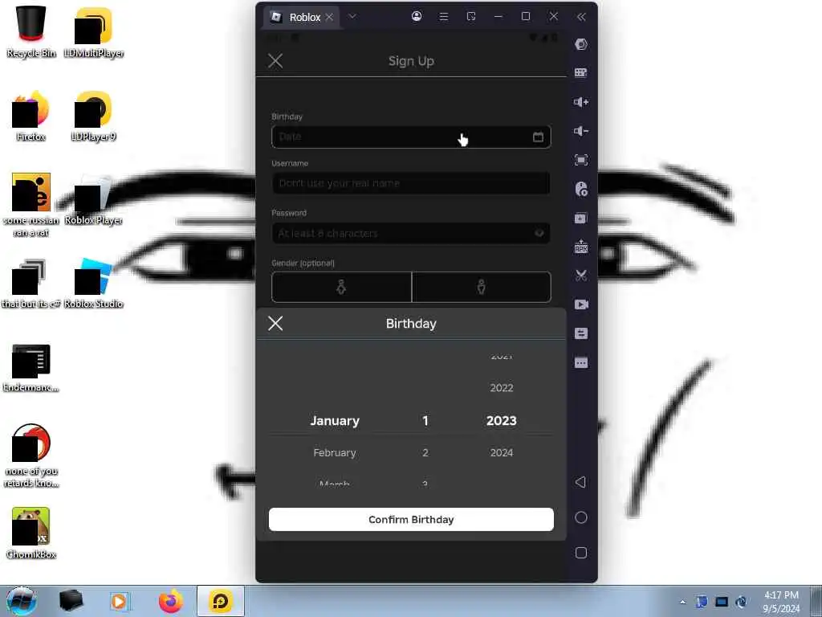This screenshot has width=822, height=617.
Task: Open the LDPlayer hamburger menu
Action: click(443, 17)
